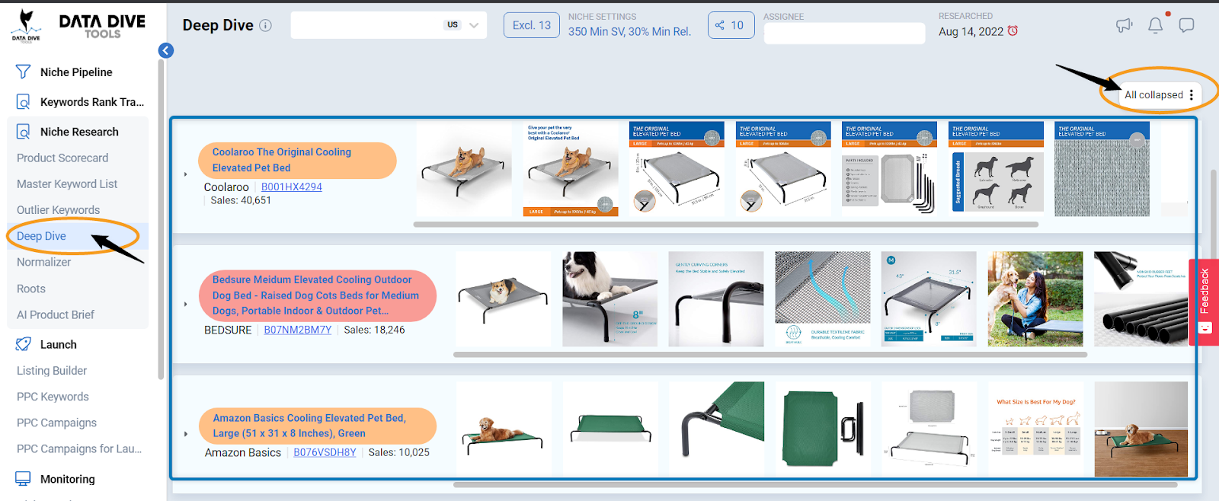
Task: Click Bedsure woman with dog image
Action: point(1035,299)
